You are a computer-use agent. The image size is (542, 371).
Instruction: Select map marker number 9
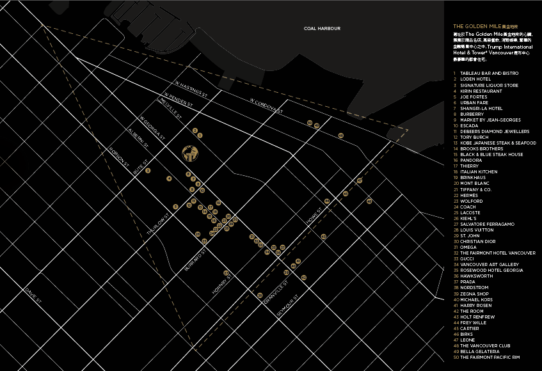[192, 189]
